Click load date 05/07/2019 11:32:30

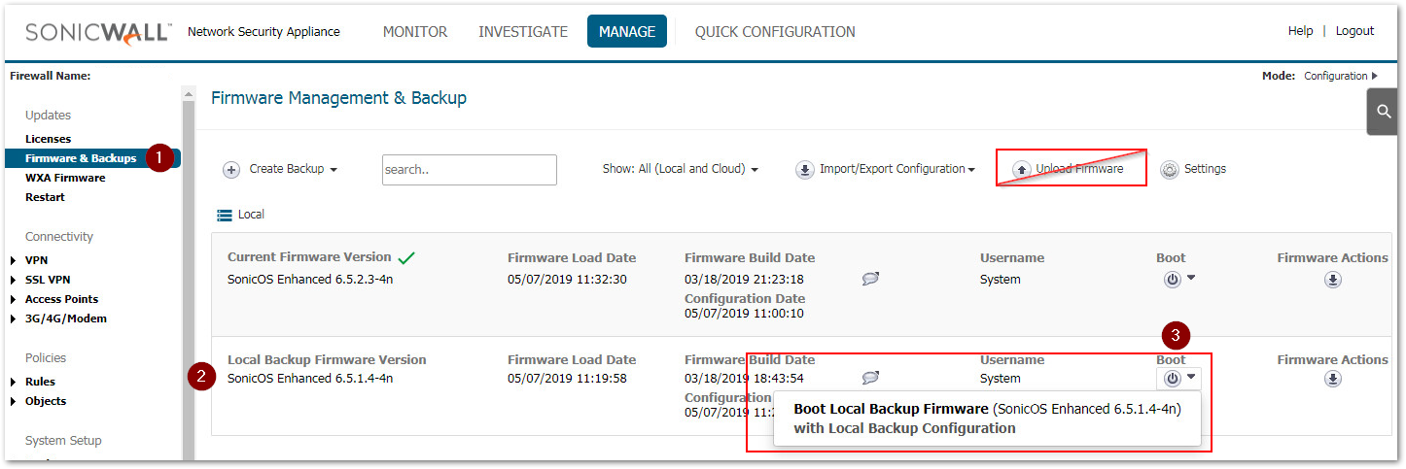point(567,280)
